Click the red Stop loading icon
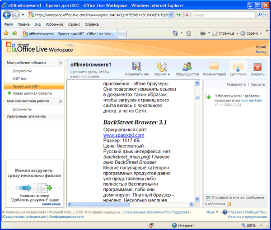The width and height of the screenshot is (271, 230). pos(187,15)
